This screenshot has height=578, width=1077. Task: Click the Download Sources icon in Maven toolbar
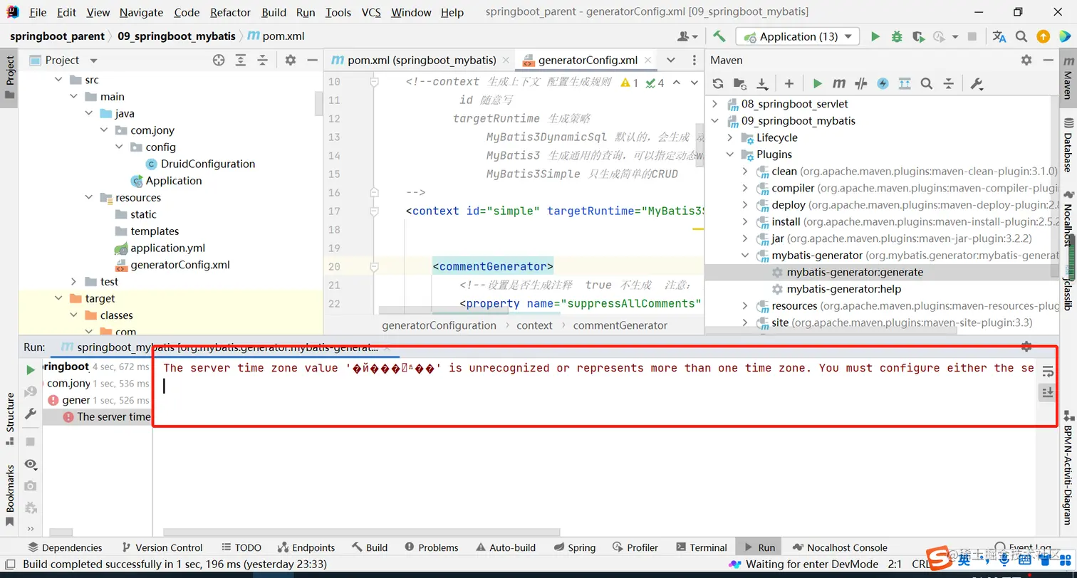762,84
